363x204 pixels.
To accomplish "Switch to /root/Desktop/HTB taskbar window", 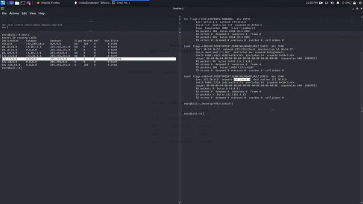I will click(92, 3).
